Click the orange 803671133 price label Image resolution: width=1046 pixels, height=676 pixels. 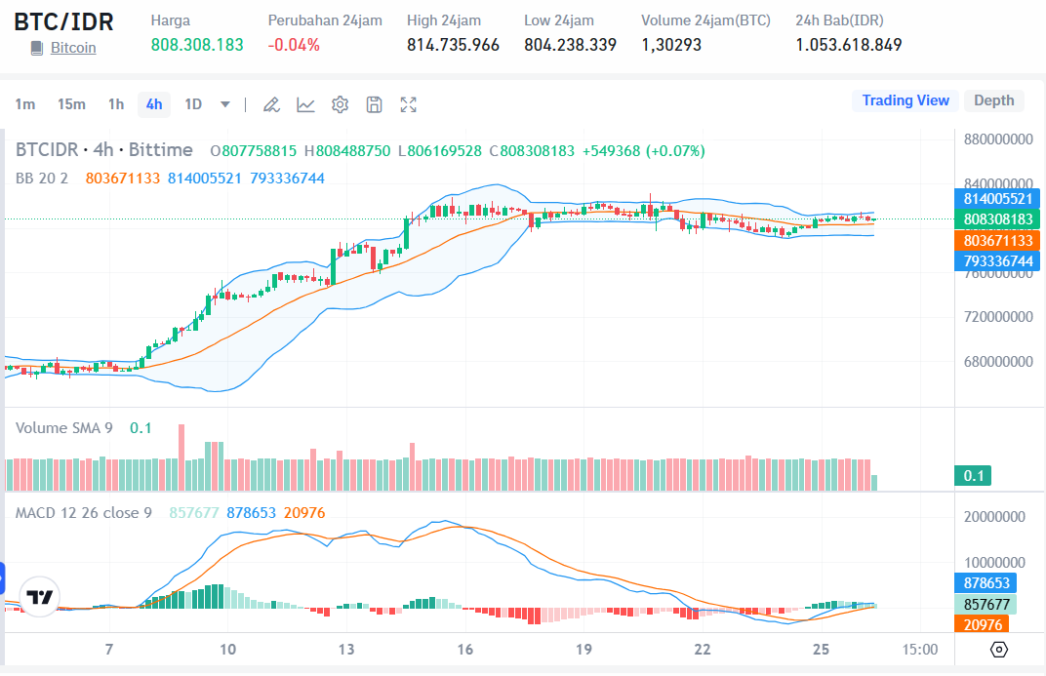[x=997, y=240]
